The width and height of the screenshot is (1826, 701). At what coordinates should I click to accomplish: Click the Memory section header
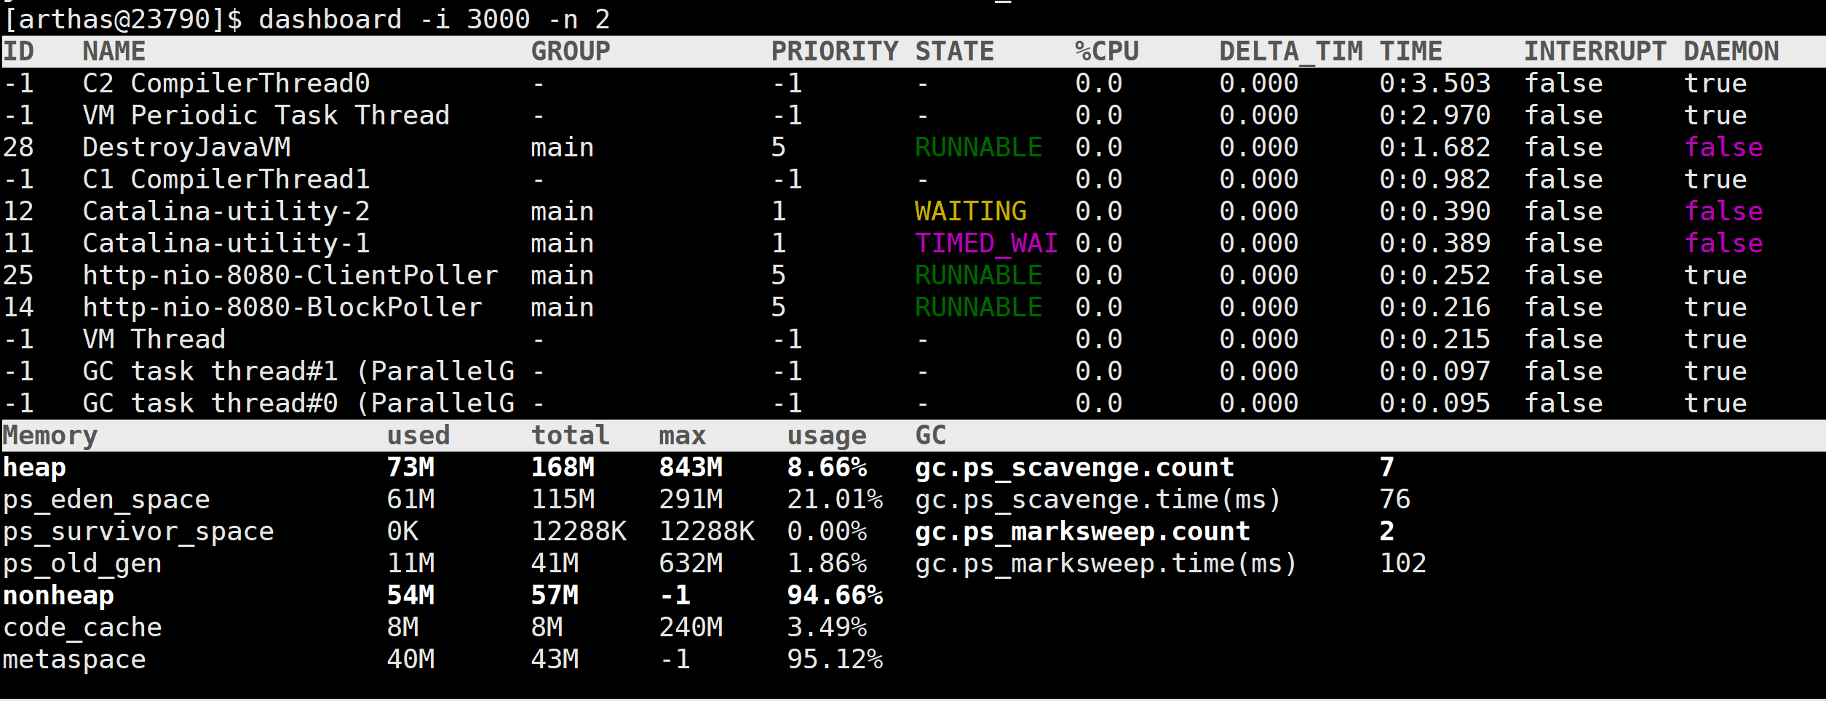click(50, 435)
